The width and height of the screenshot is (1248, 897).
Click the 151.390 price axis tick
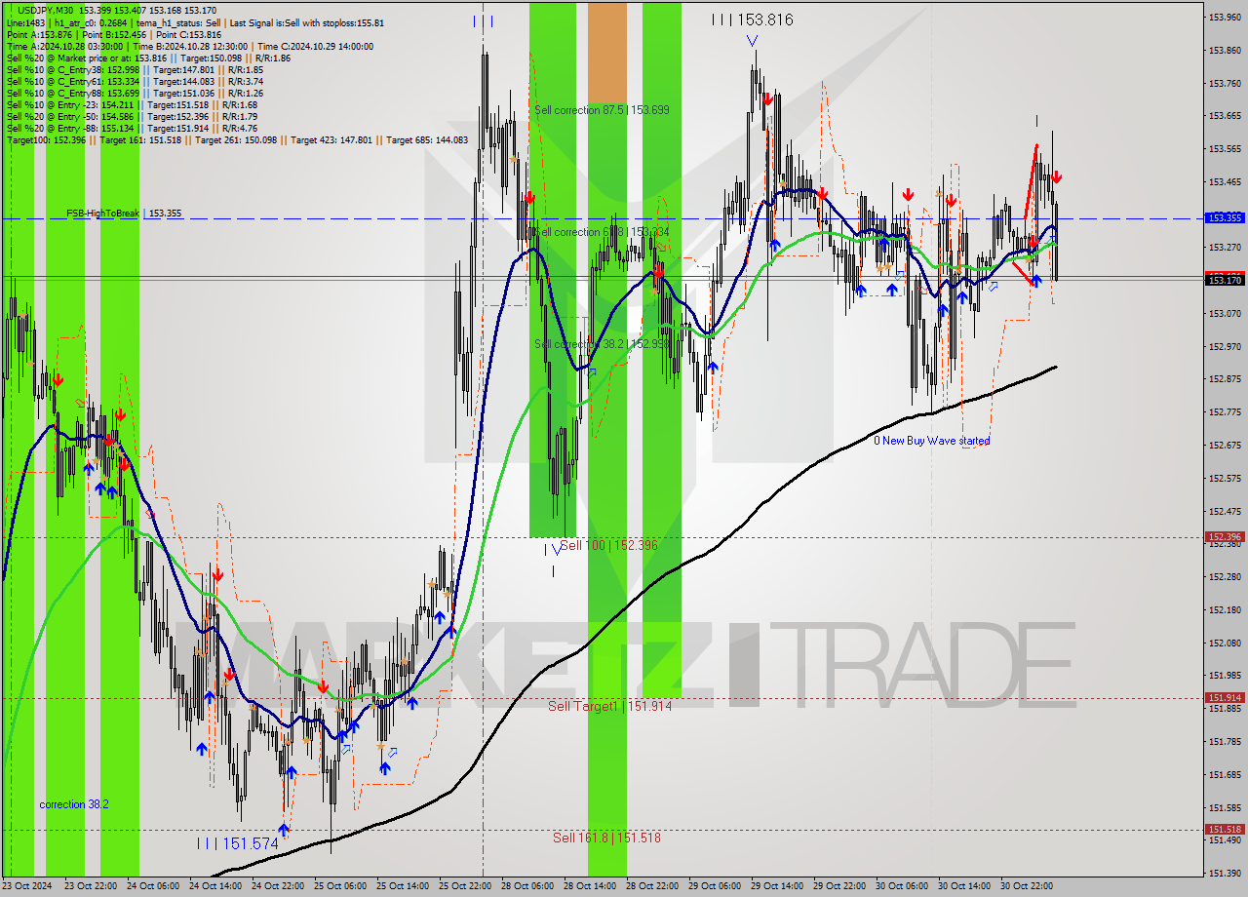(x=1225, y=874)
